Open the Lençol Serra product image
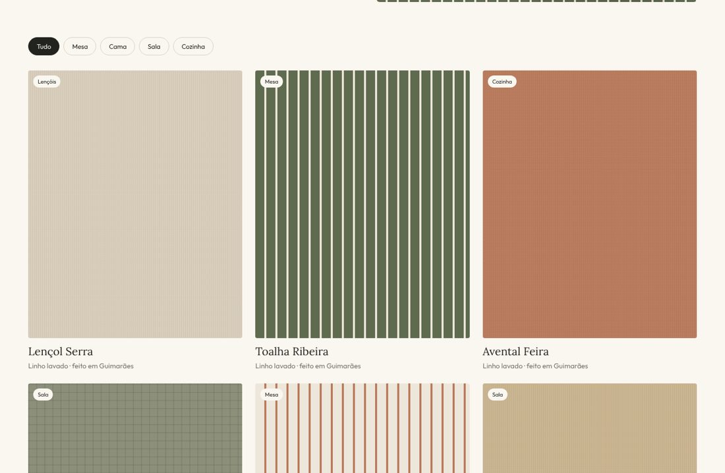725x473 pixels. tap(135, 204)
